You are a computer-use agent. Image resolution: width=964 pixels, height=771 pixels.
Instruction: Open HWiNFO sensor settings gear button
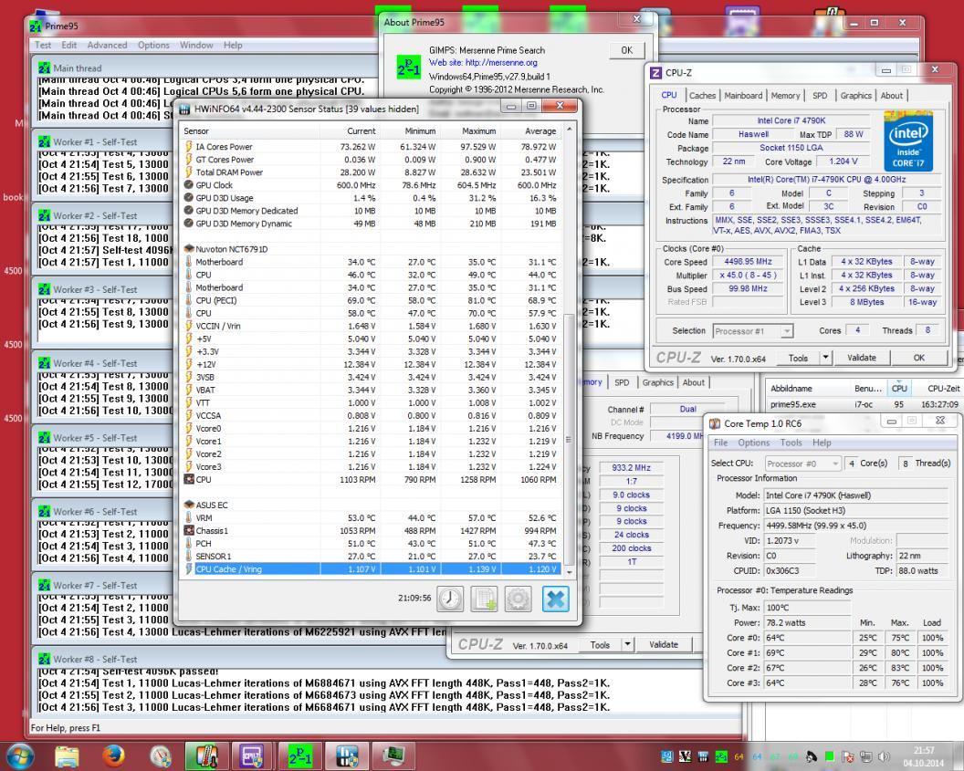(x=518, y=599)
